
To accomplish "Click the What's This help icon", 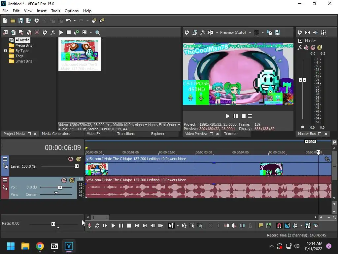I will click(102, 21).
